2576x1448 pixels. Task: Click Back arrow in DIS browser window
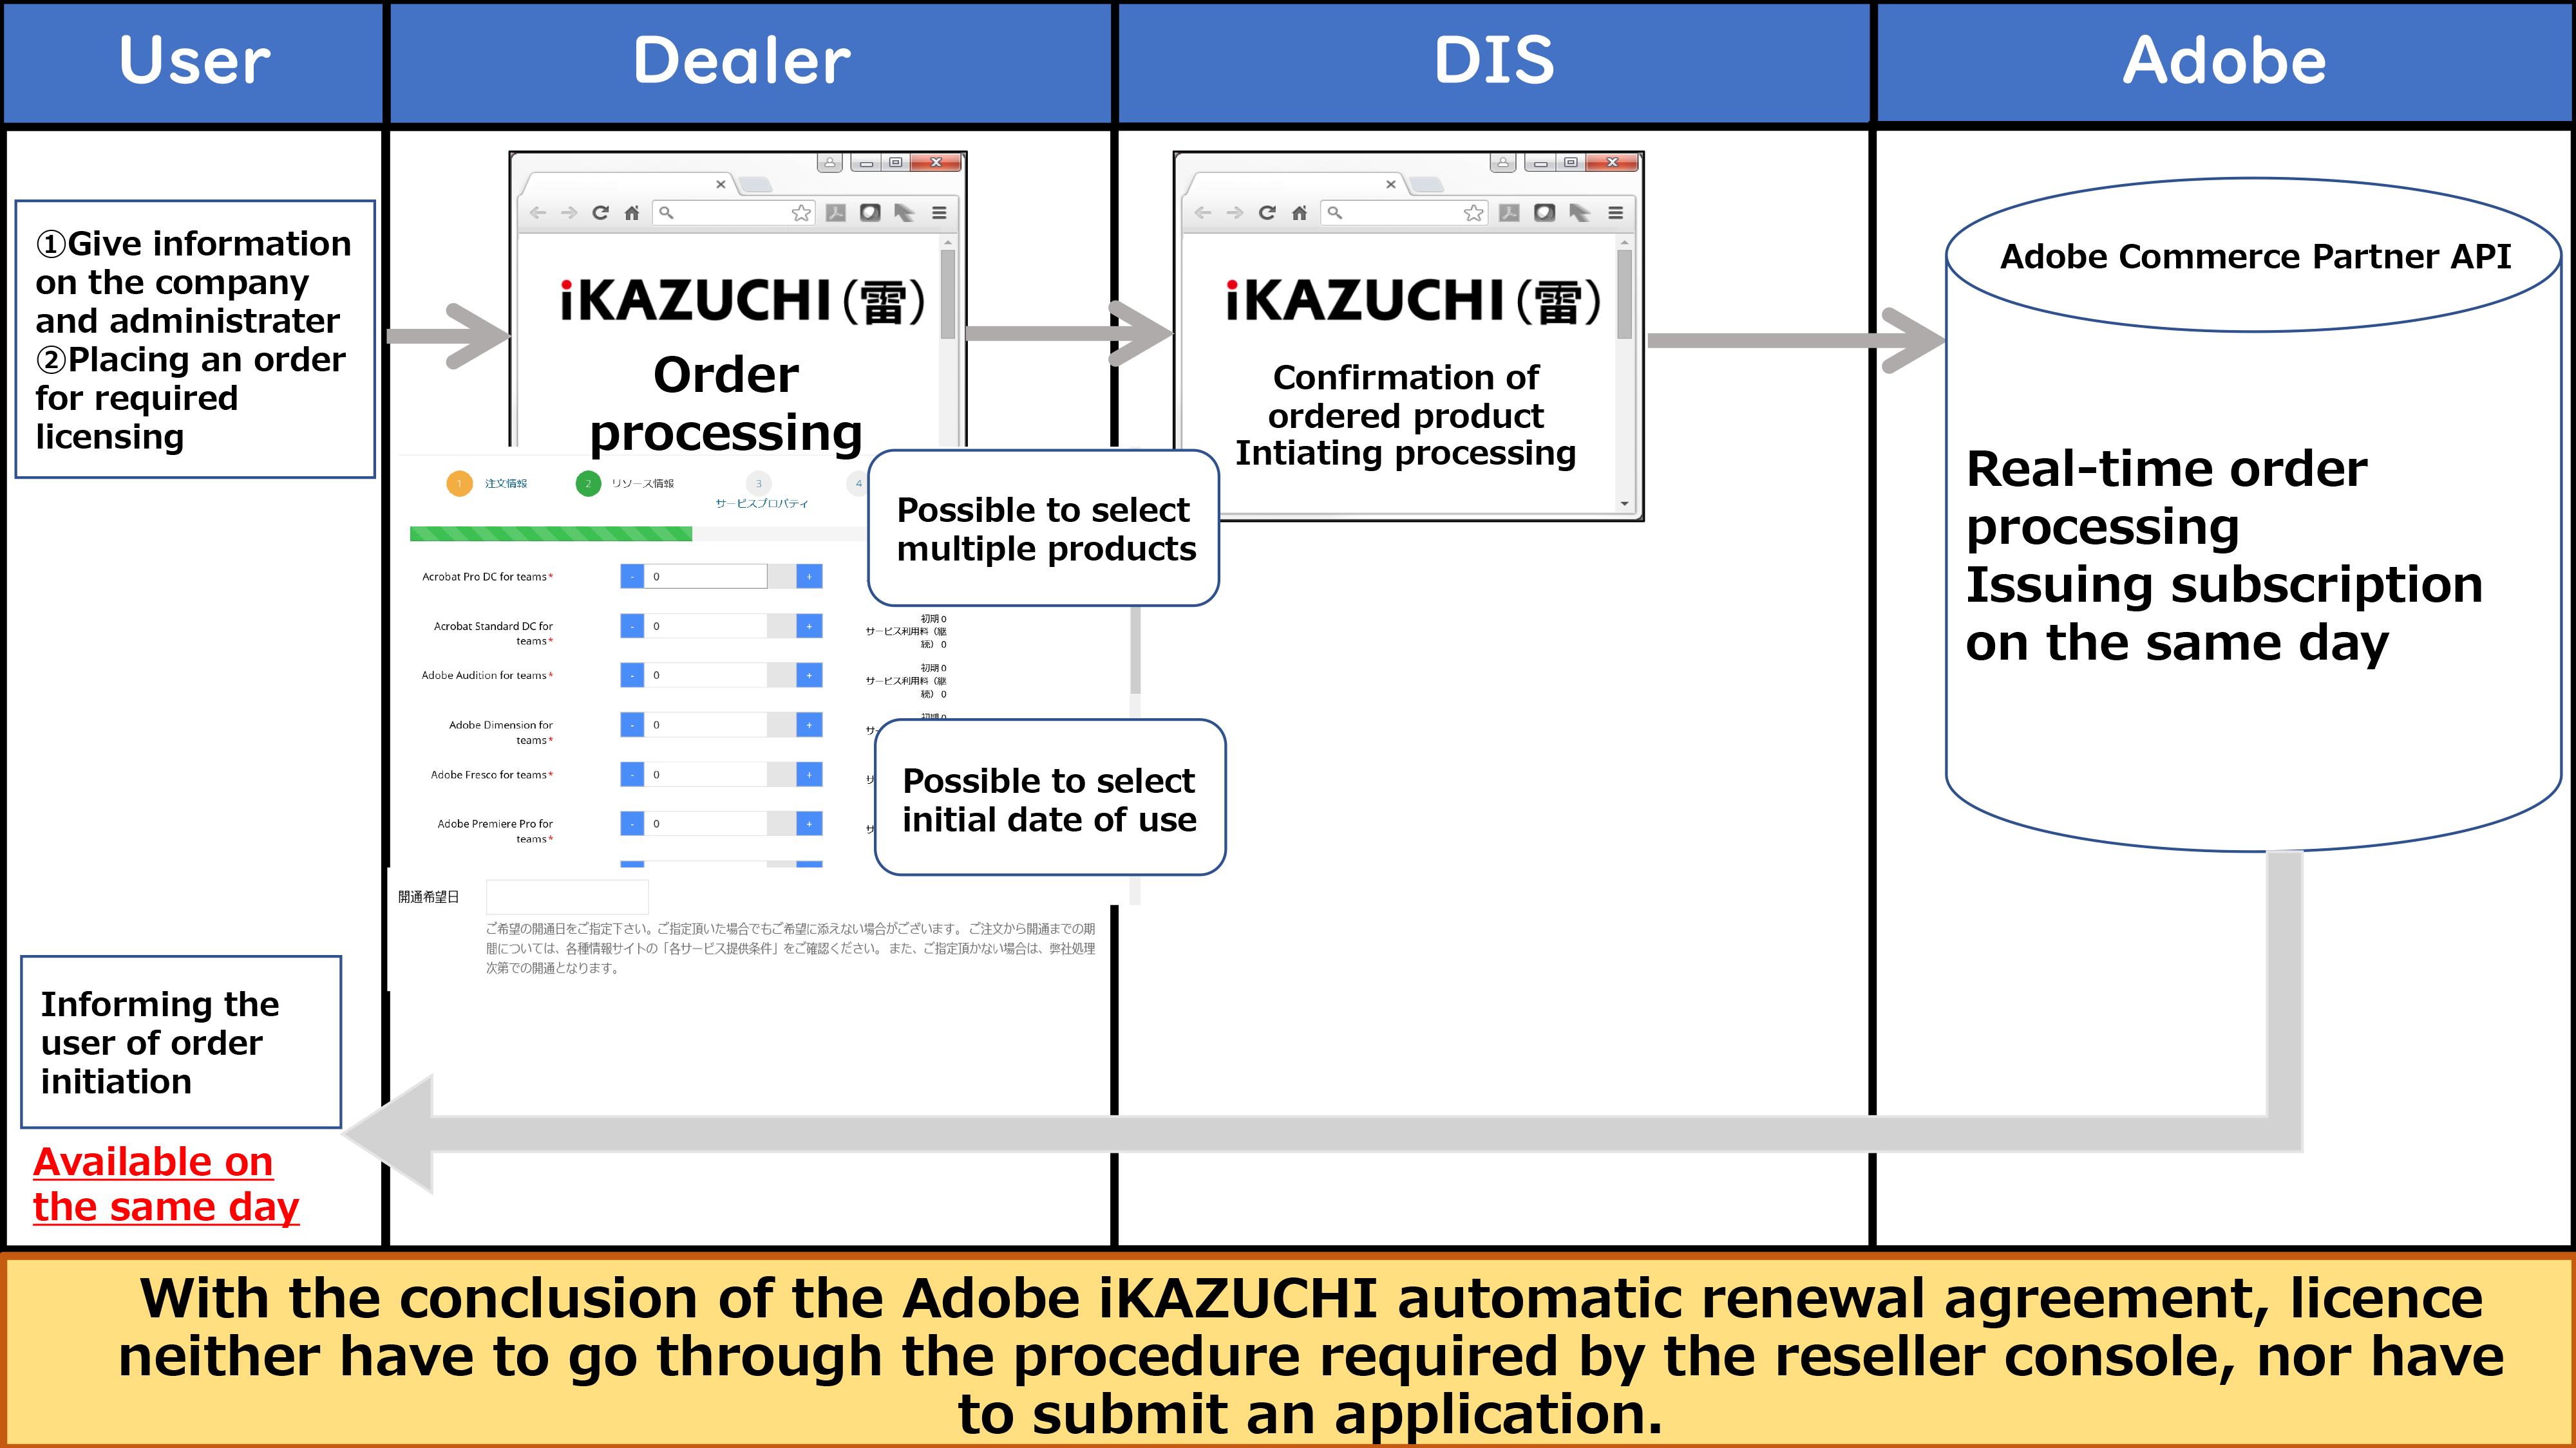pos(1203,213)
